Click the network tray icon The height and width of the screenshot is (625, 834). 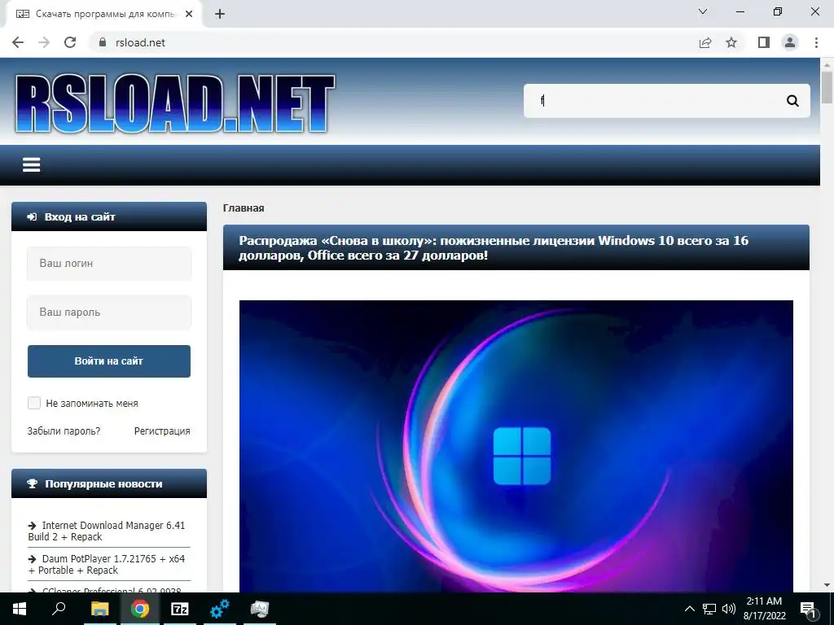(709, 609)
